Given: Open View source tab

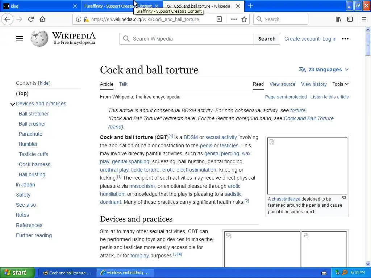Looking at the screenshot, I should [282, 84].
